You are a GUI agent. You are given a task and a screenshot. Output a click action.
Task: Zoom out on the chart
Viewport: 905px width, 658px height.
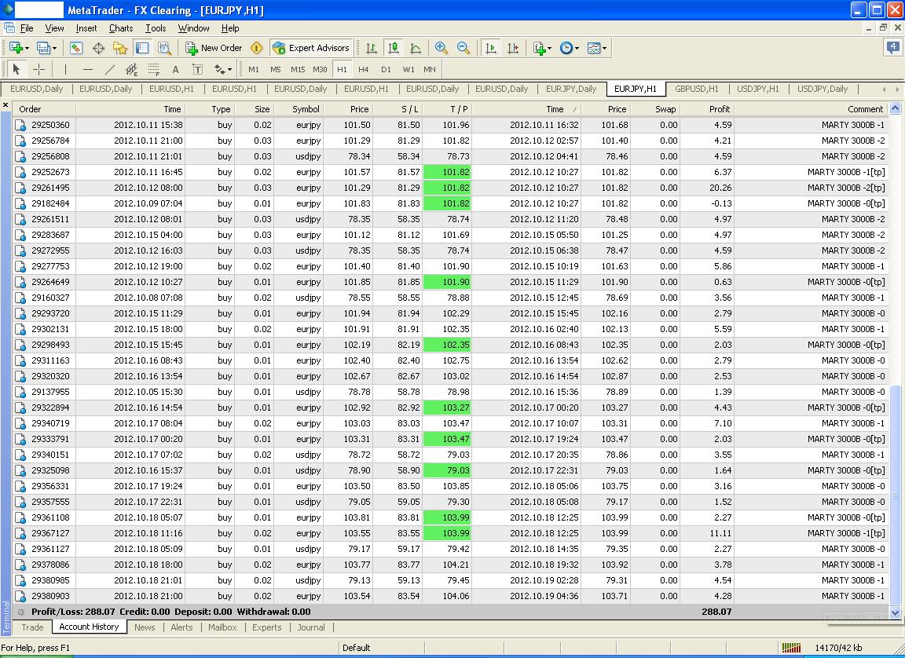click(463, 49)
